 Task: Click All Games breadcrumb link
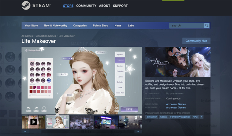(x=27, y=36)
